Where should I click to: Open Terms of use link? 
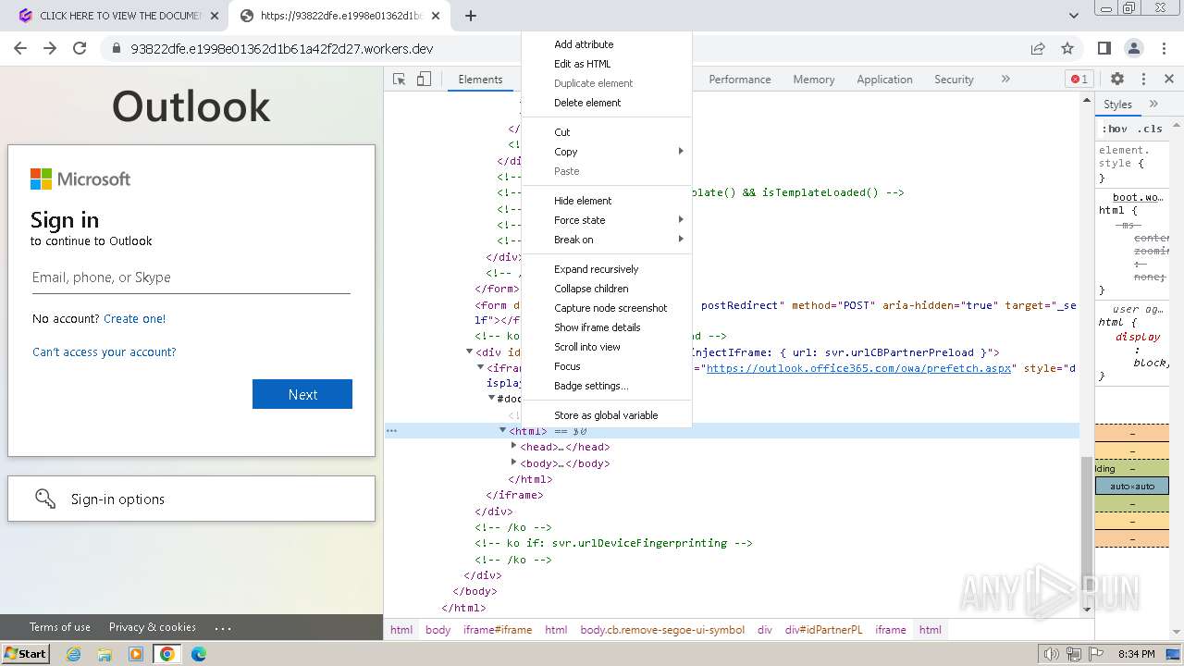click(x=60, y=627)
